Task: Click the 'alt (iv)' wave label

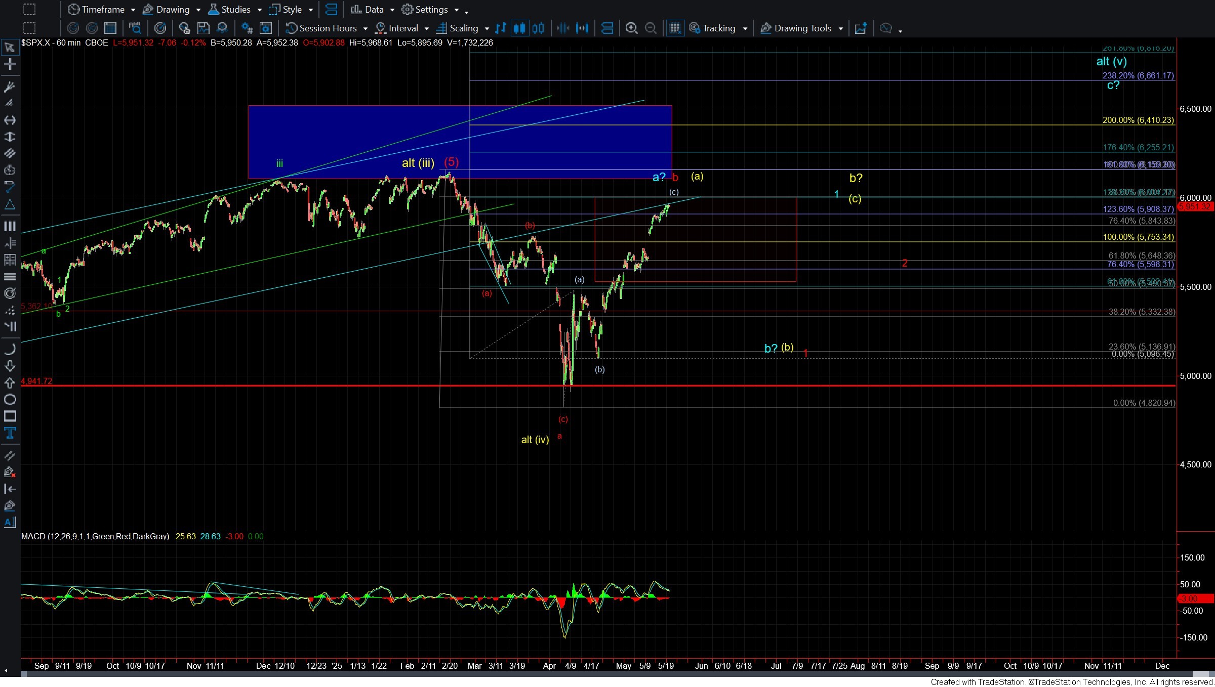Action: 535,440
